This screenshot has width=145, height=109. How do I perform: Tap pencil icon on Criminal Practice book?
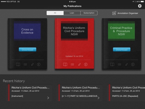[127, 64]
